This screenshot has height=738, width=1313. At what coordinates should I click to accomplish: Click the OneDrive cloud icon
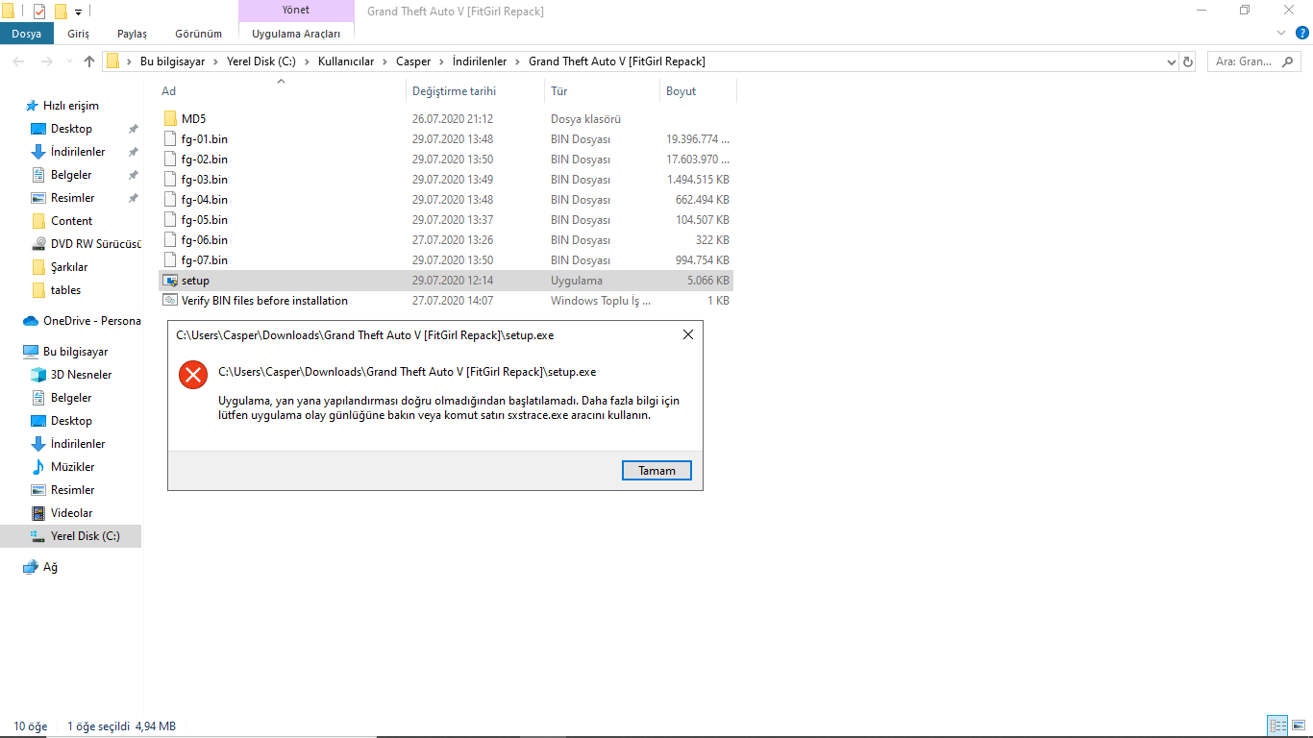pyautogui.click(x=31, y=321)
